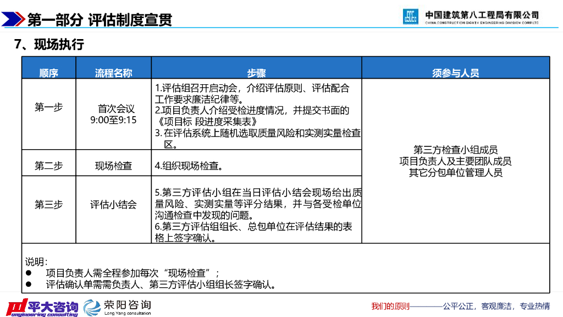Click the note 项目负责人需全程参加每次“现场检查”
This screenshot has height=317, width=563.
(133, 273)
